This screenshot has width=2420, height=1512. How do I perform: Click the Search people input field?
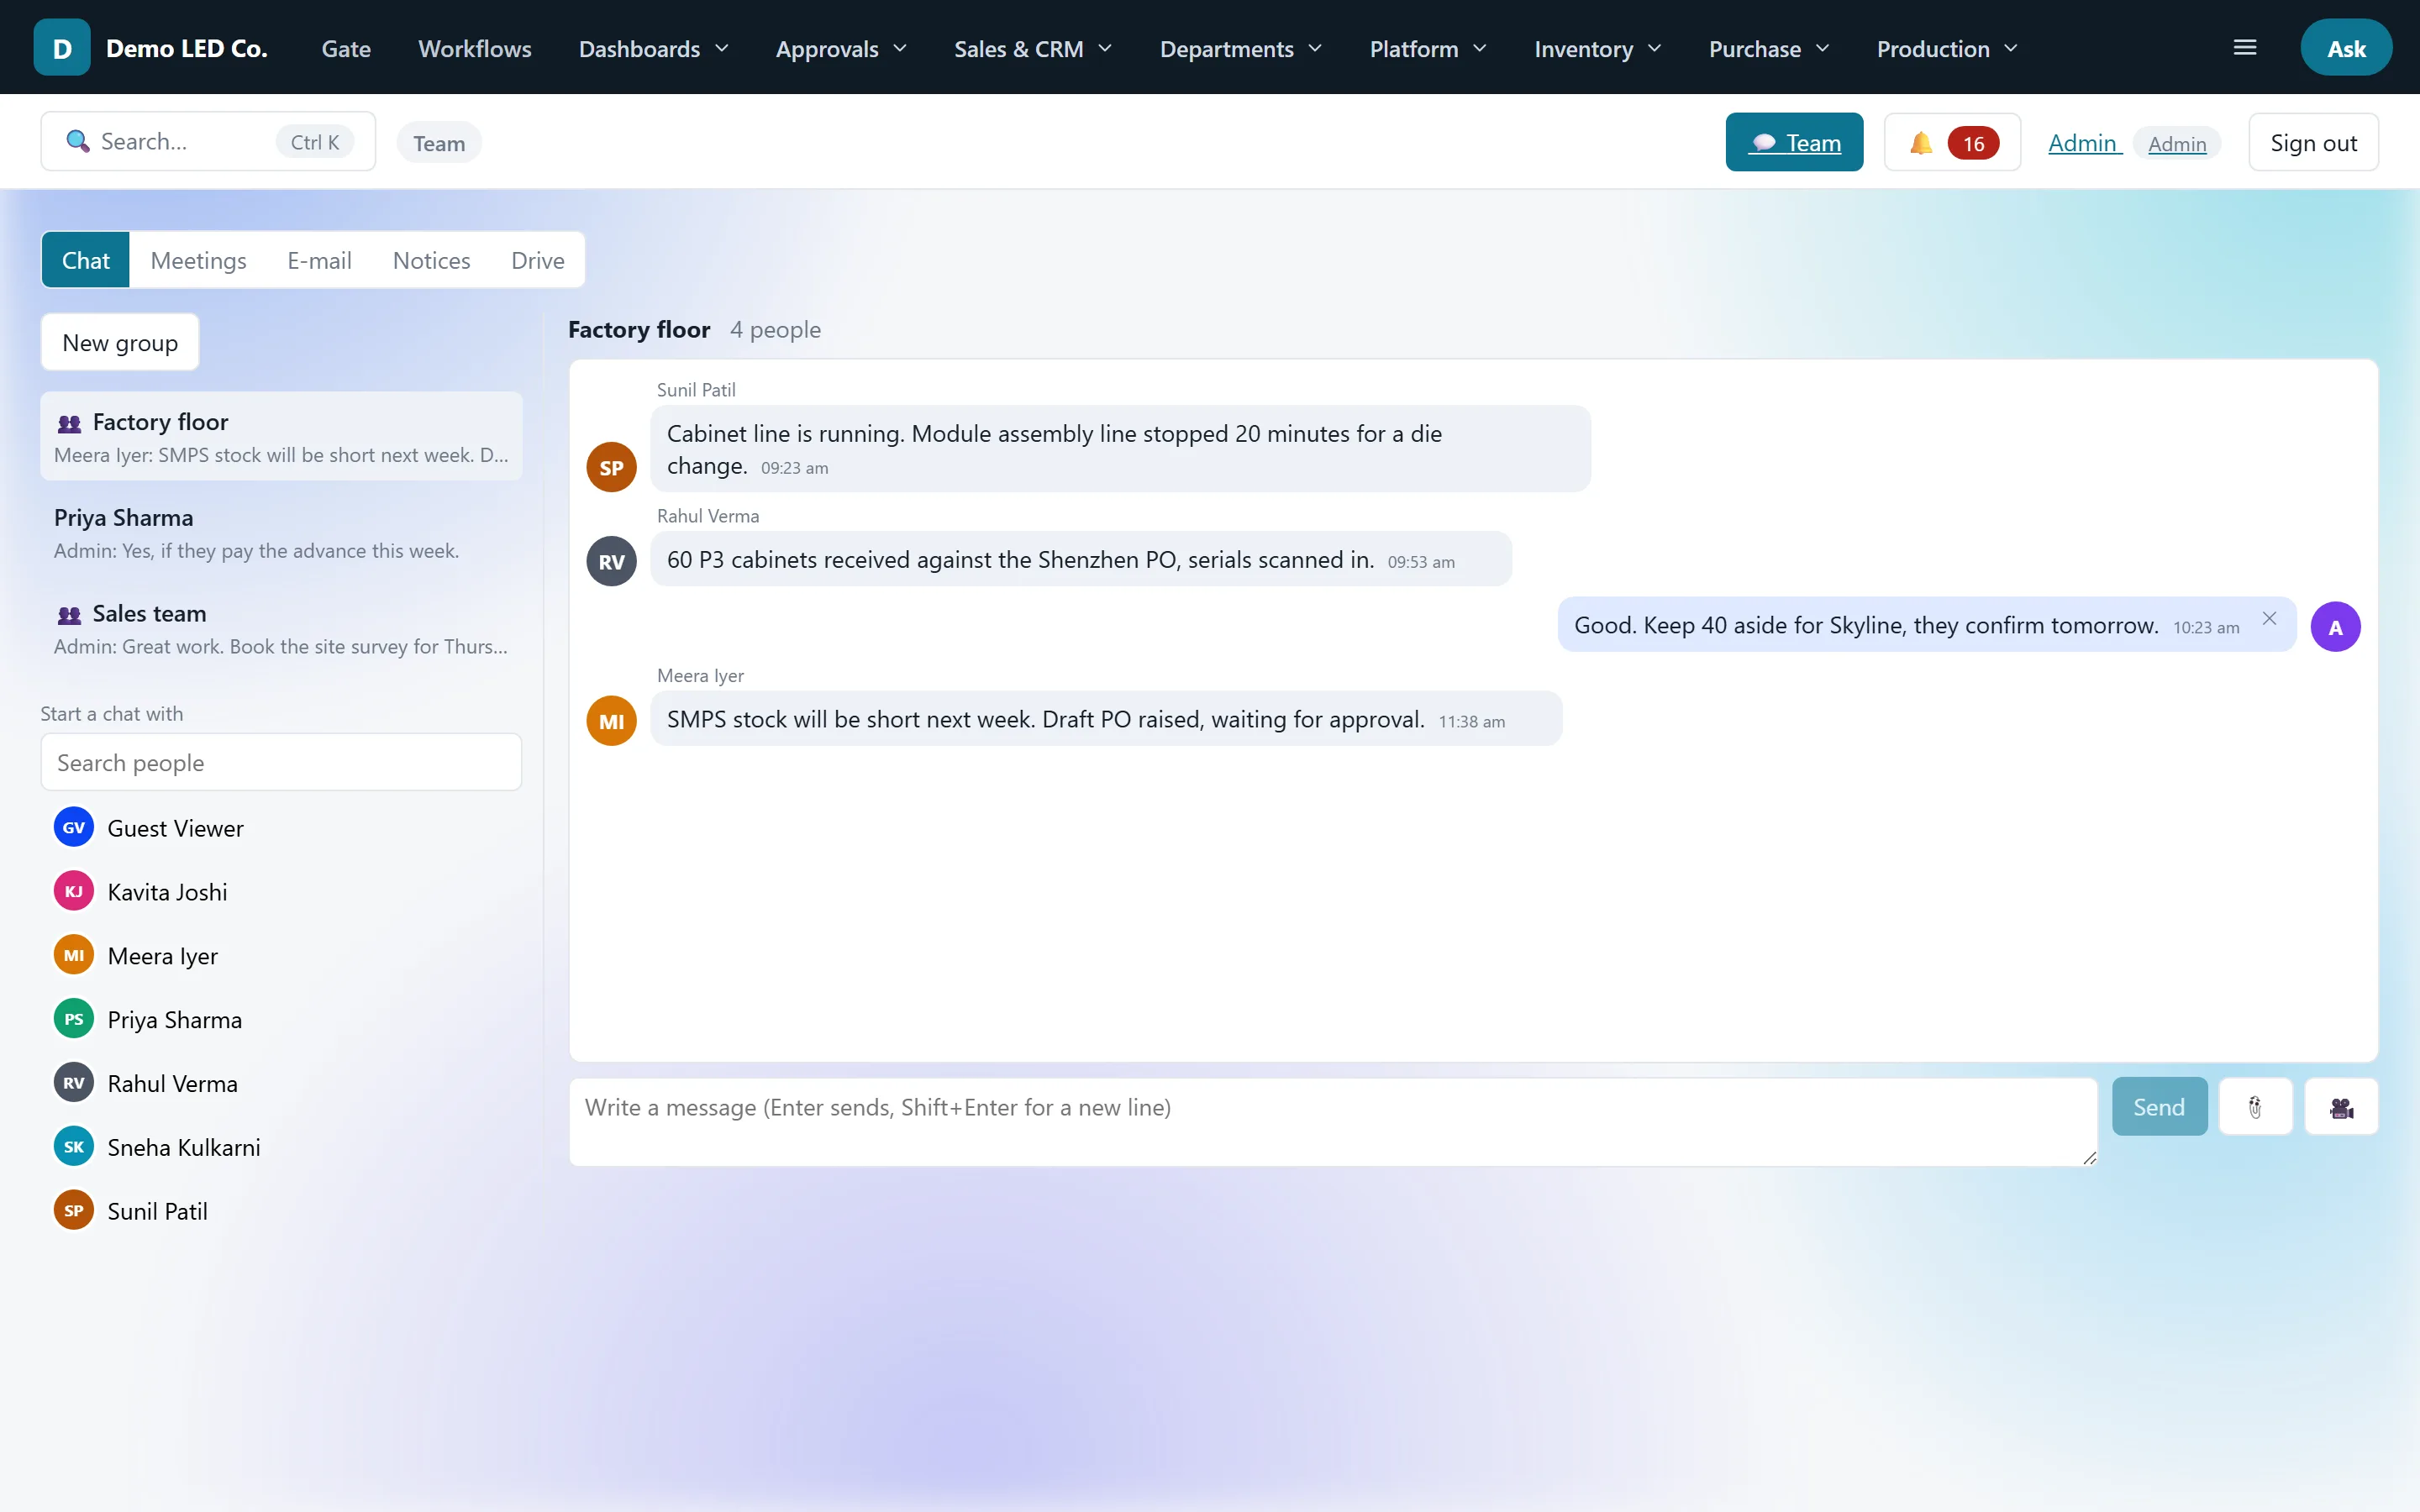click(x=281, y=762)
